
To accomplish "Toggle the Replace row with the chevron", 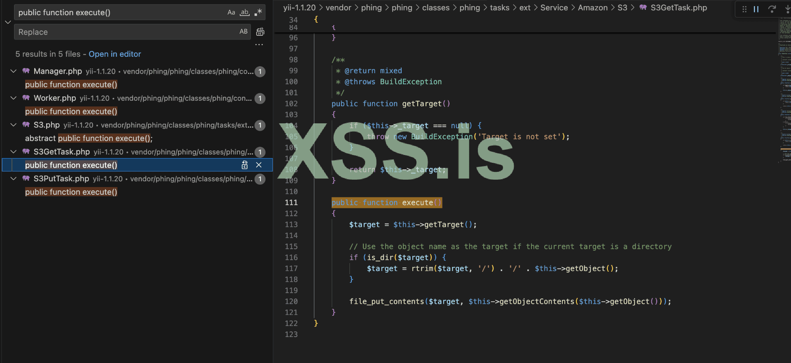I will 8,22.
